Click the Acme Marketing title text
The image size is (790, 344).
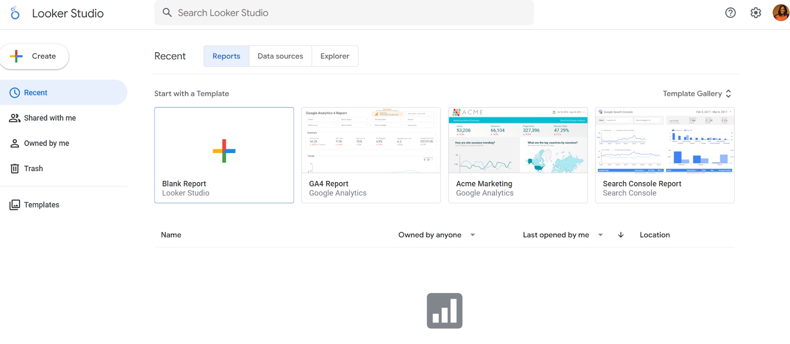point(484,184)
